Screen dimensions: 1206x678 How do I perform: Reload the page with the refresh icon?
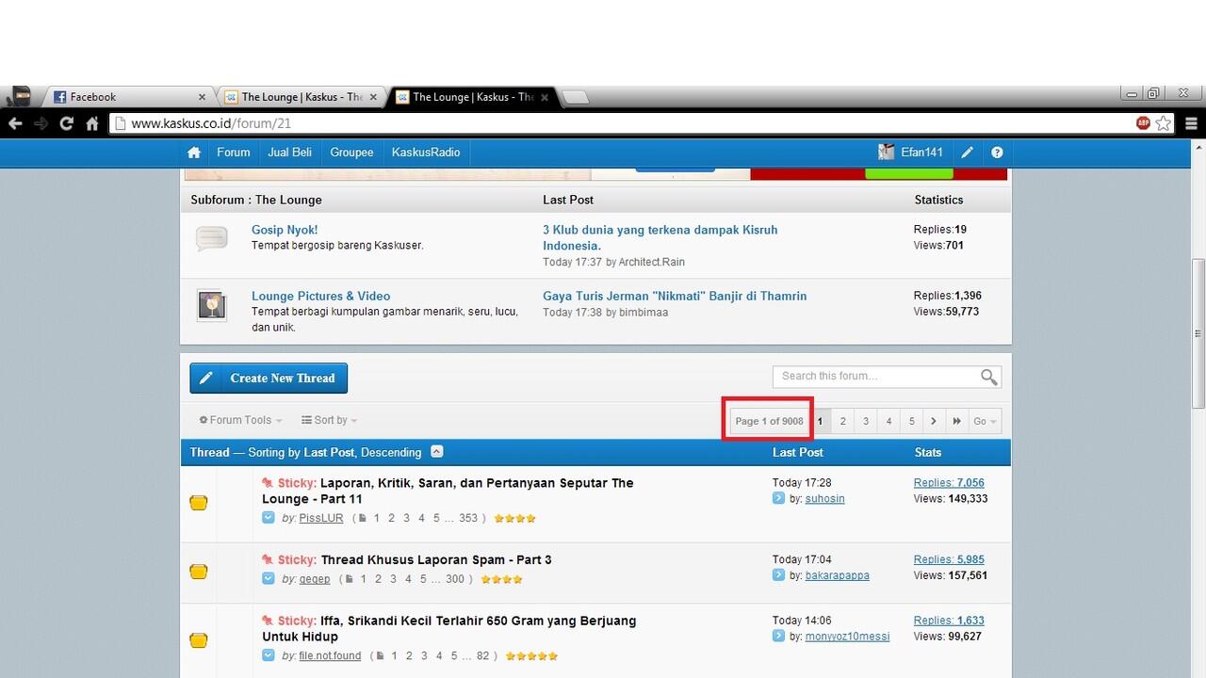(66, 123)
